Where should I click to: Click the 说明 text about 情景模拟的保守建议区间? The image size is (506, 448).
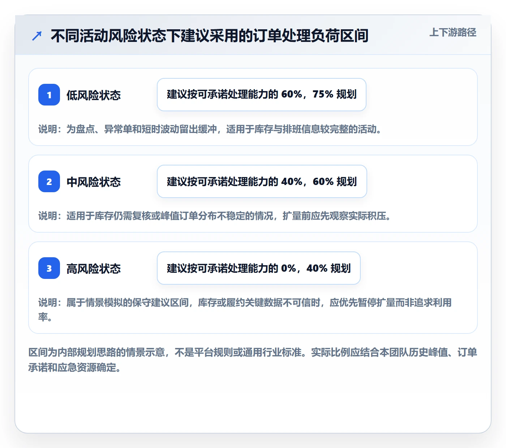[x=245, y=310]
